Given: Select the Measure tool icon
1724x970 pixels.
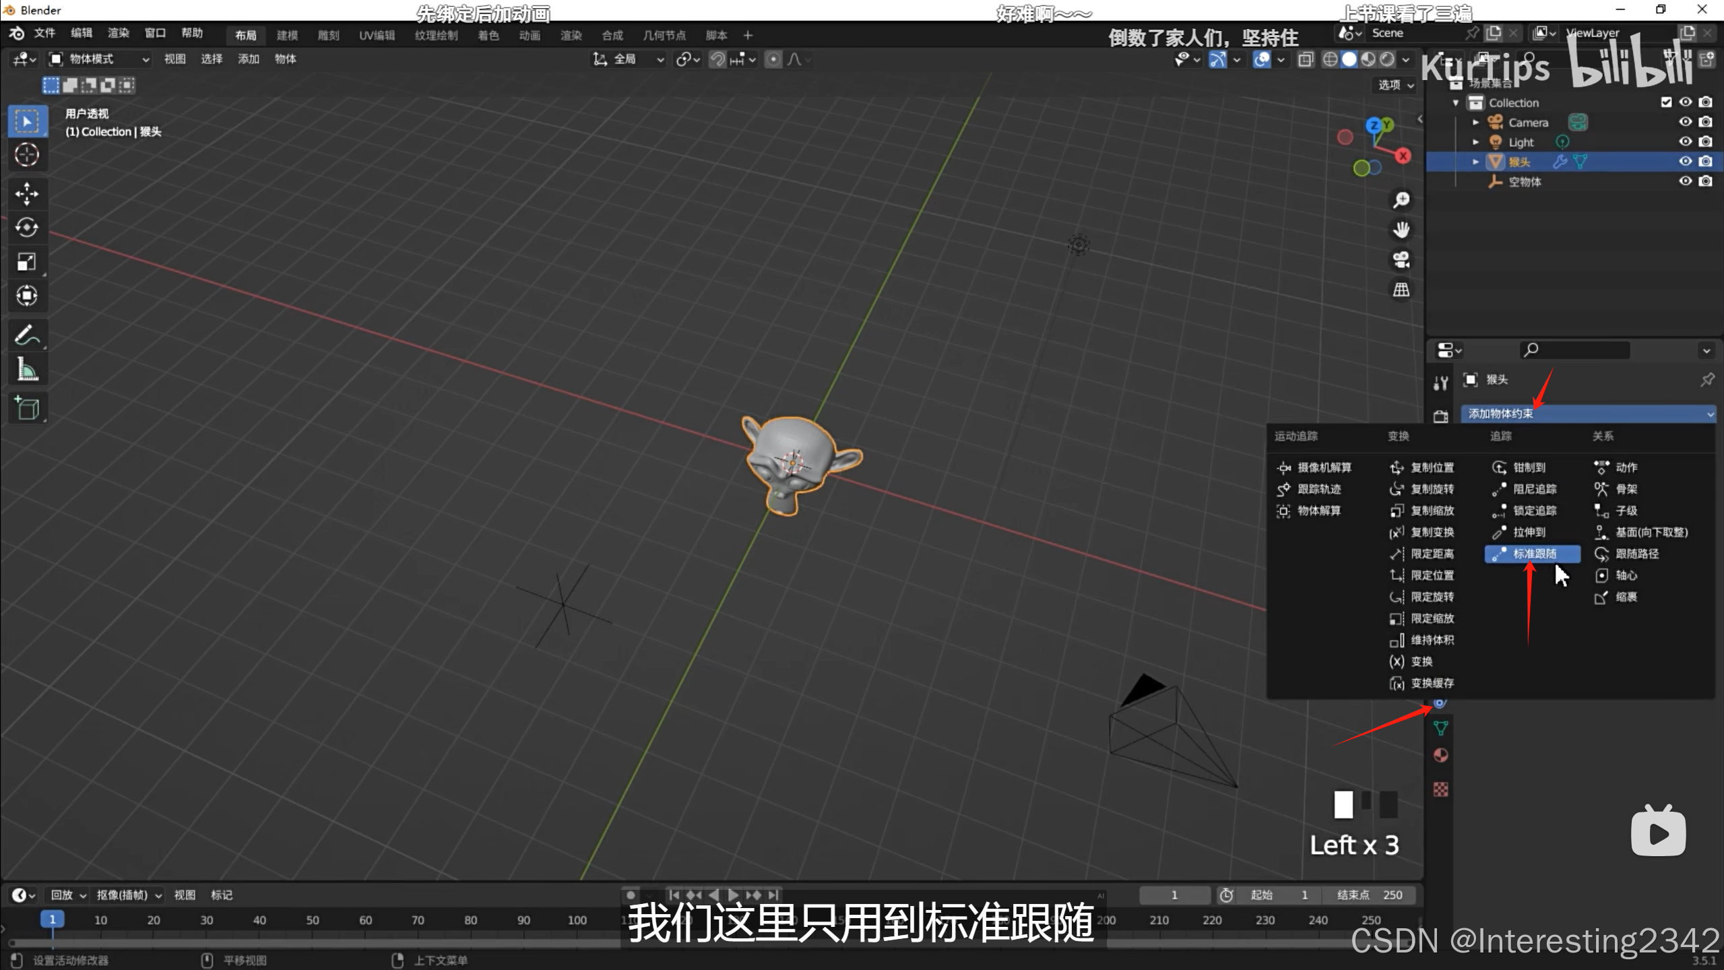Looking at the screenshot, I should (27, 369).
